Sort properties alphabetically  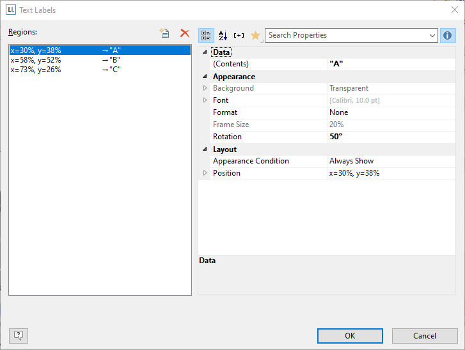click(x=223, y=36)
